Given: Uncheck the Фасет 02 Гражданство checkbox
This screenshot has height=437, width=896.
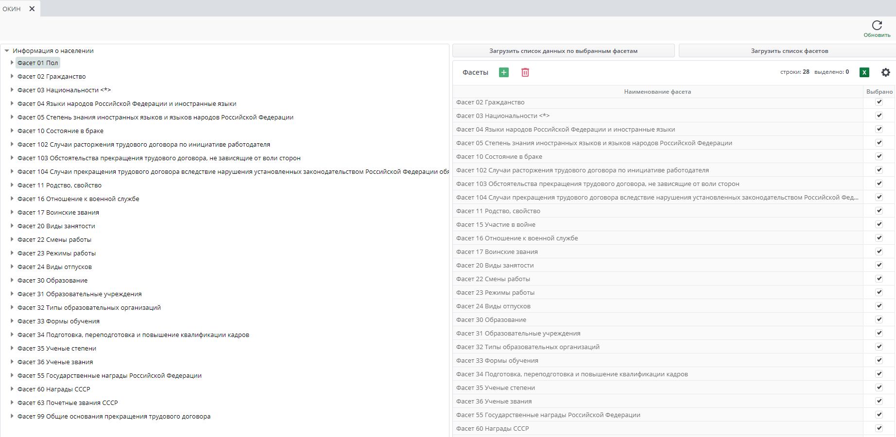Looking at the screenshot, I should (879, 102).
